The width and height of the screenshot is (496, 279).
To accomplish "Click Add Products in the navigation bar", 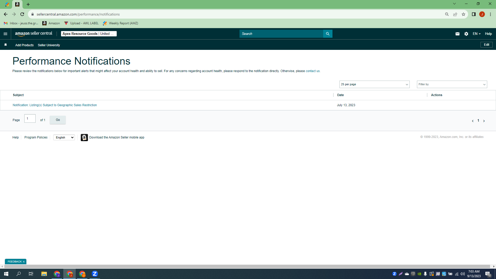I will (x=24, y=45).
